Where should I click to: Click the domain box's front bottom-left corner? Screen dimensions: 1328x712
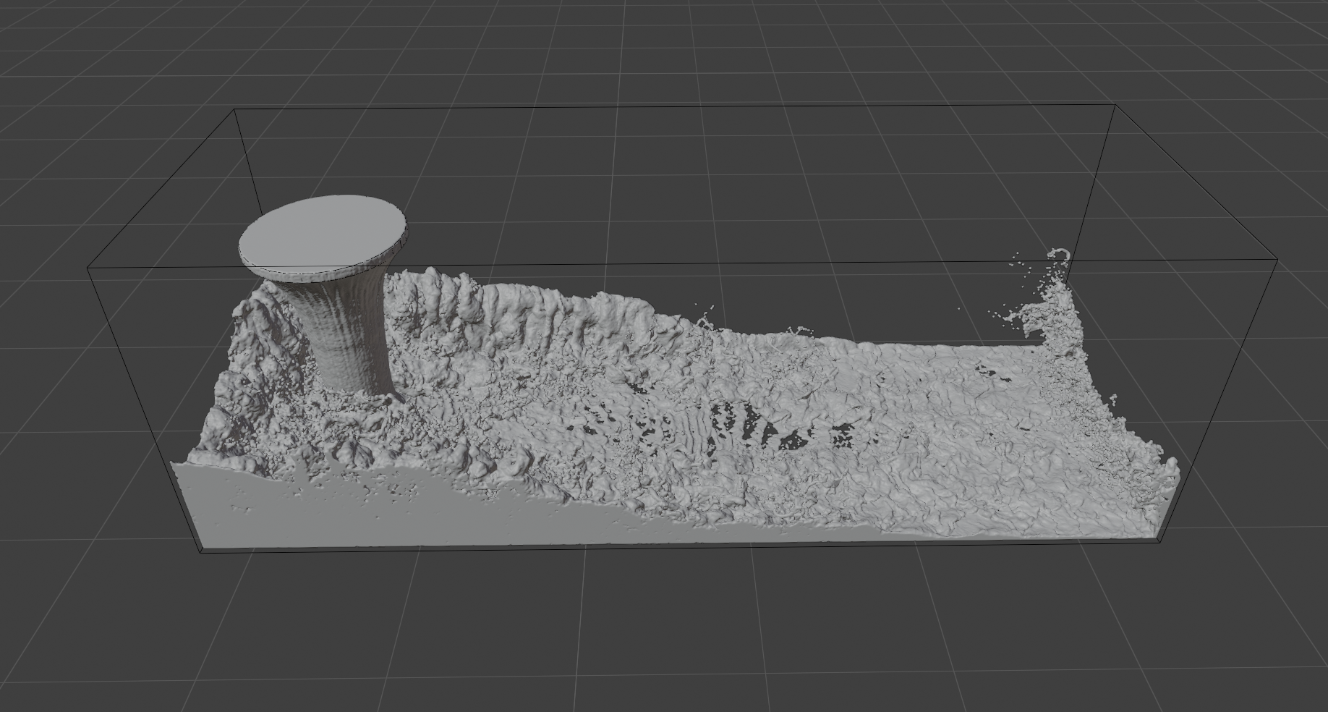coord(200,552)
